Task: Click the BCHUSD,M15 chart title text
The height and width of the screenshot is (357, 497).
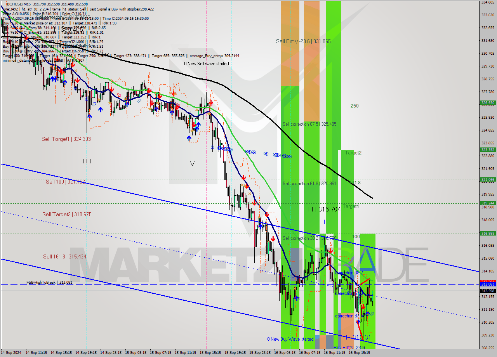Action: pos(18,4)
